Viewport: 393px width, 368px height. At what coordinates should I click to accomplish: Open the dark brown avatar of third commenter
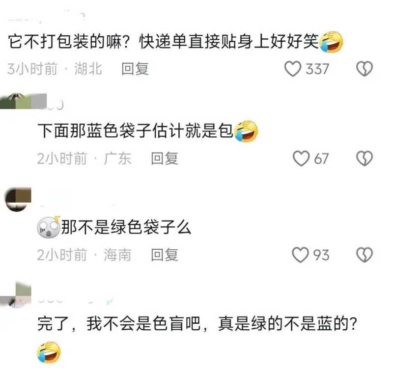(18, 199)
